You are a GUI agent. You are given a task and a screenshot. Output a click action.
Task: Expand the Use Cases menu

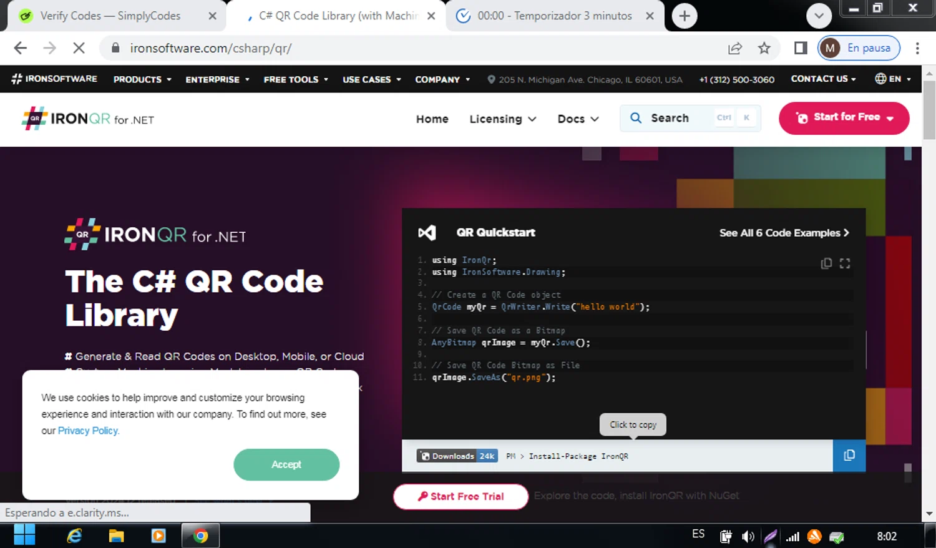coord(372,79)
